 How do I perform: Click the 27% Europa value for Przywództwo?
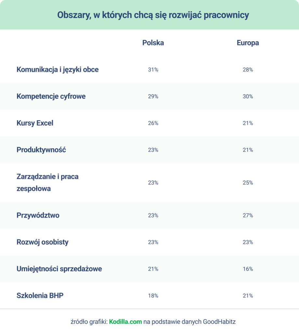click(x=248, y=215)
